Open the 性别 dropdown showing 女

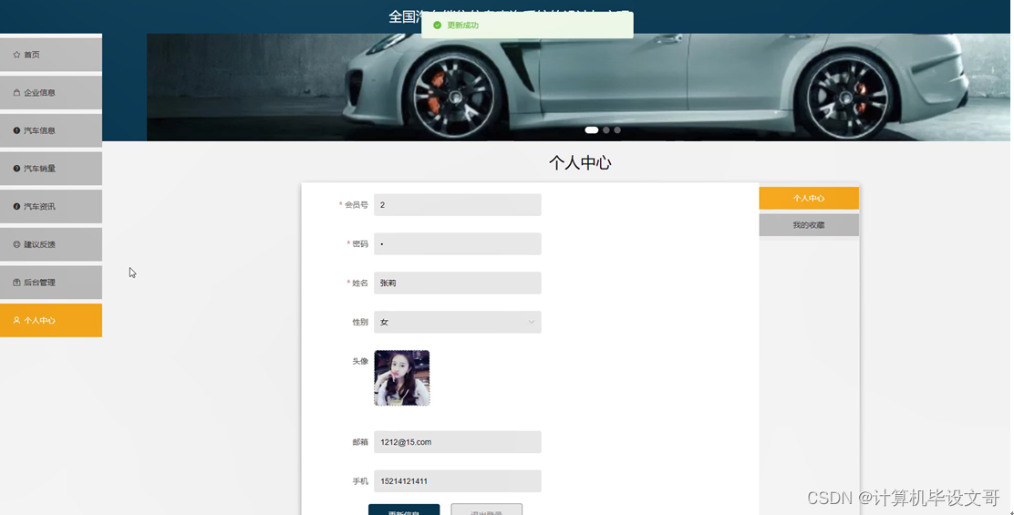457,322
